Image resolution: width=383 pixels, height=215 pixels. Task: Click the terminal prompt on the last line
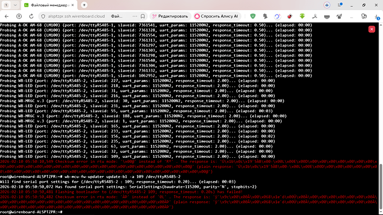(x=31, y=212)
